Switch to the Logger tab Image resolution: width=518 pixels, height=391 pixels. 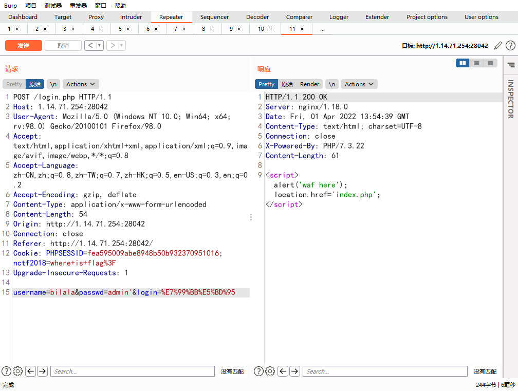coord(339,17)
